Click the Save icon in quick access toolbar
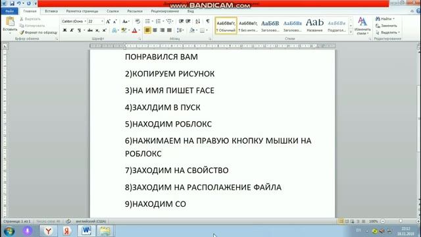The height and width of the screenshot is (237, 421). pos(12,3)
